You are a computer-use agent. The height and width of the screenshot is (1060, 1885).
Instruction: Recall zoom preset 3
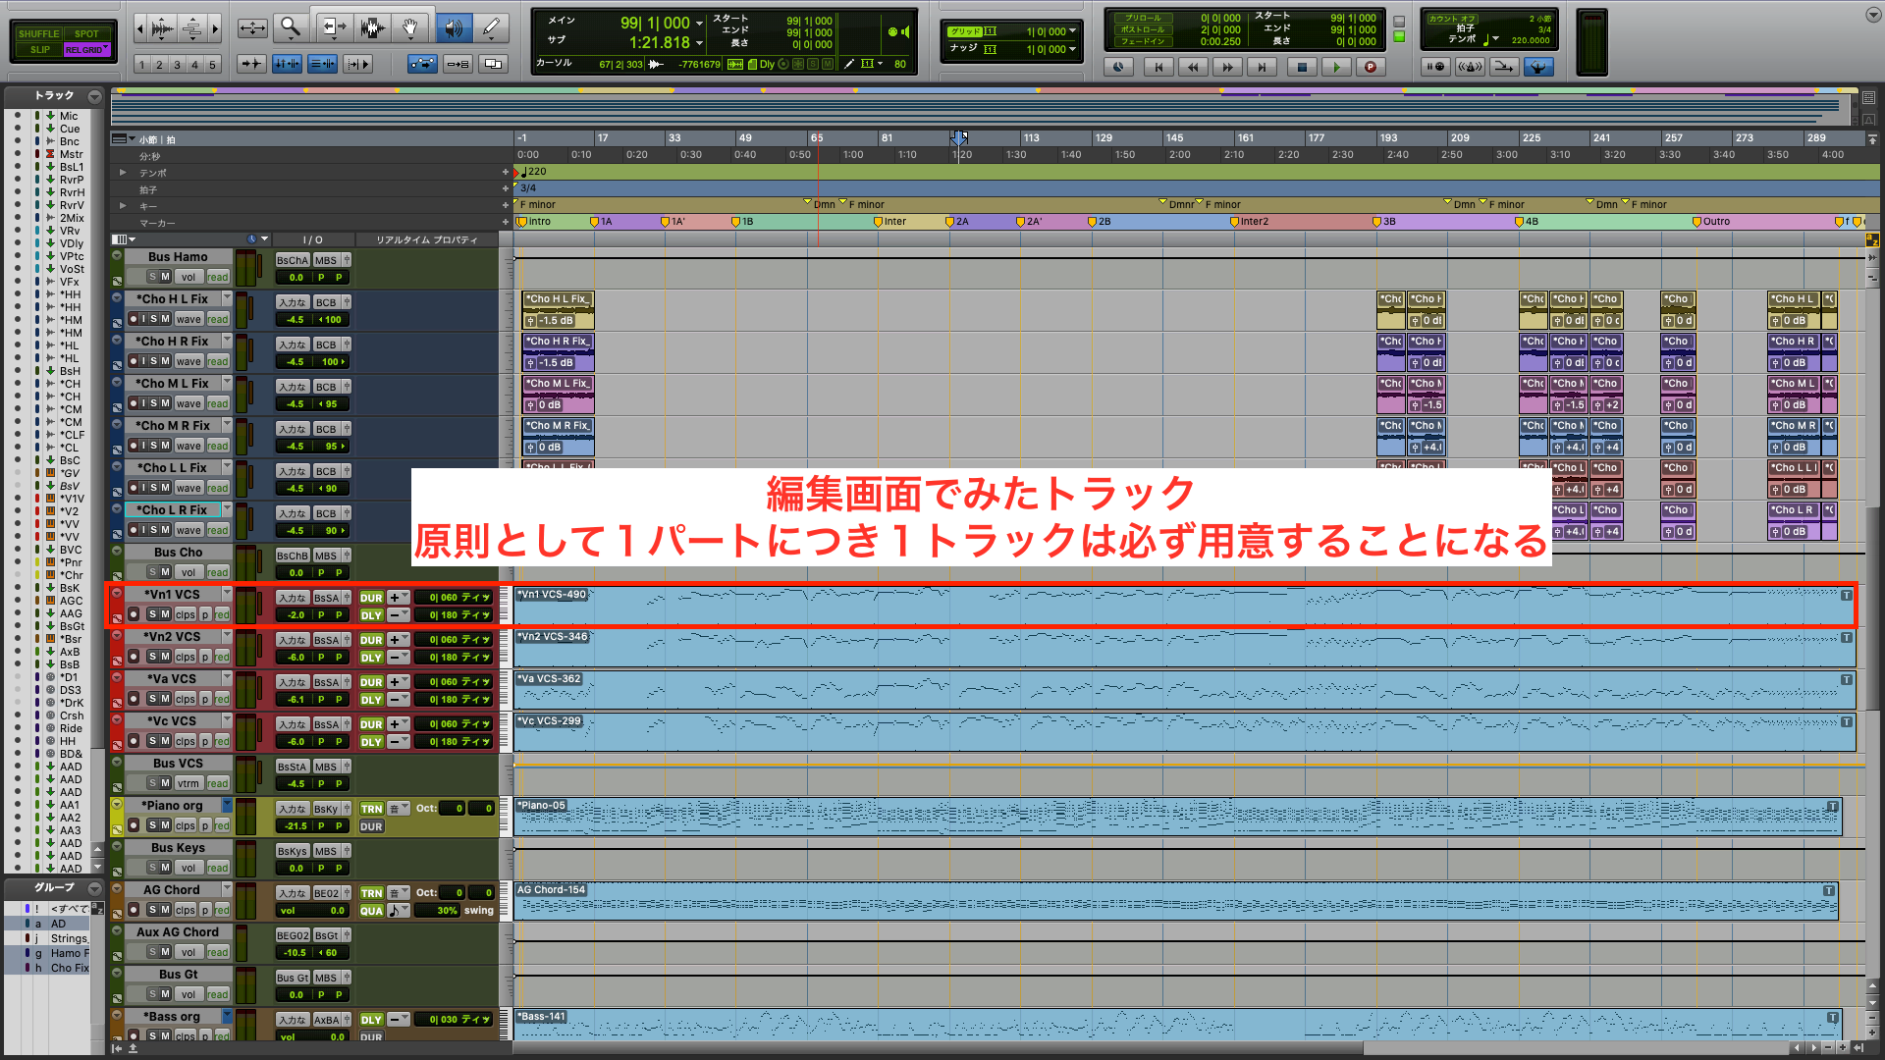tap(177, 65)
